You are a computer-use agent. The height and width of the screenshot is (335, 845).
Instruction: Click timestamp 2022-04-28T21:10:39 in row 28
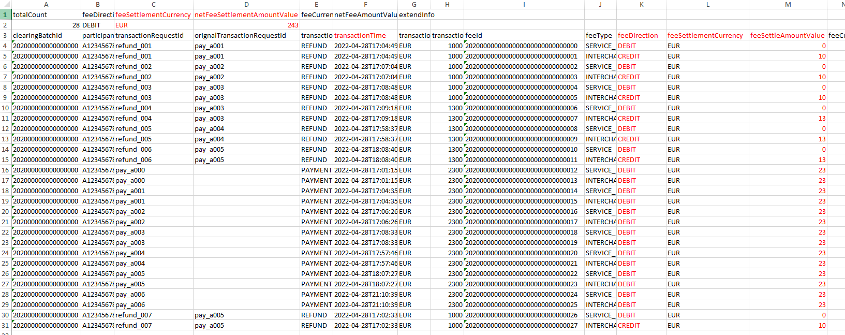click(x=365, y=294)
